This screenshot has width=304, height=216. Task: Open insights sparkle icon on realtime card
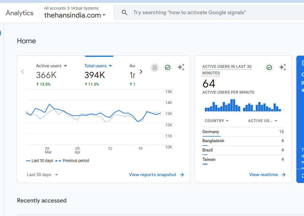pos(282,67)
